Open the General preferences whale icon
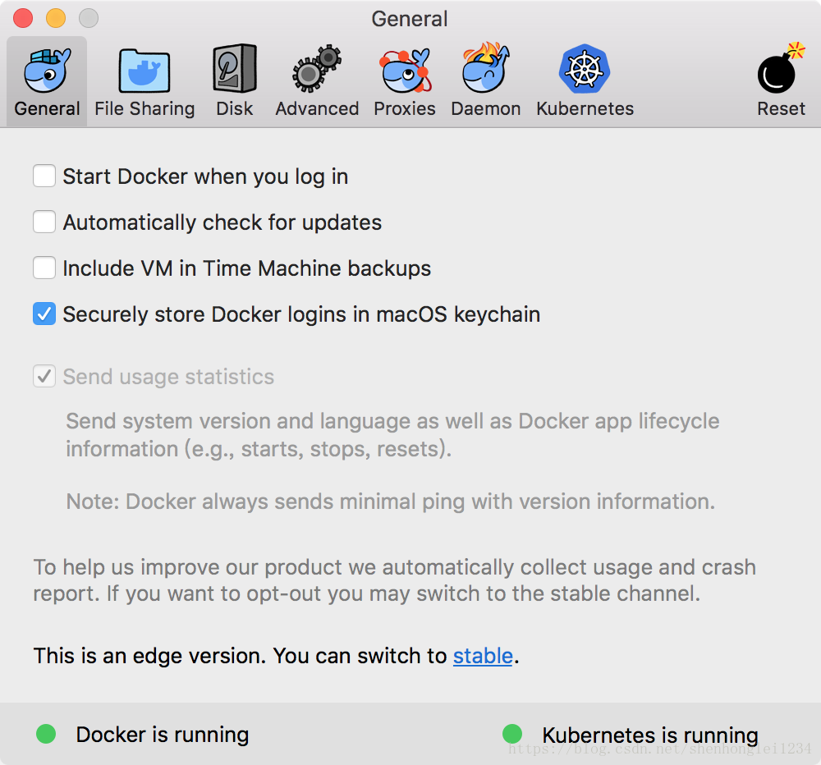Image resolution: width=821 pixels, height=765 pixels. (x=47, y=70)
